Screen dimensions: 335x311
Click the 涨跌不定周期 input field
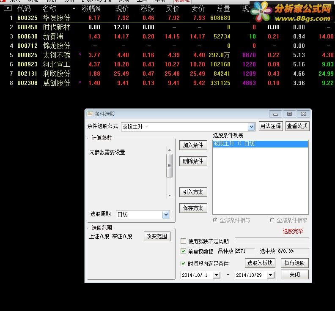click(272, 240)
